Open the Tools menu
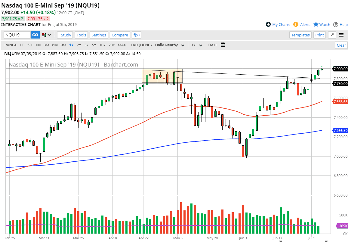348x242 pixels. (x=81, y=35)
